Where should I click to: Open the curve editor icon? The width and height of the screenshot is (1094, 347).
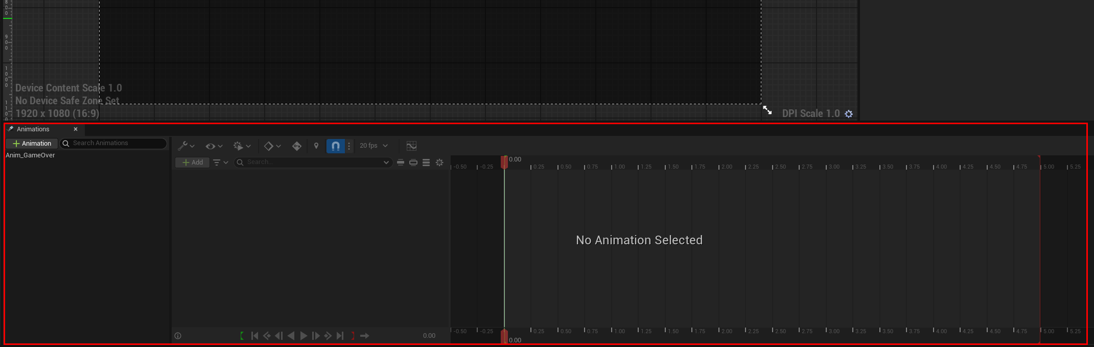pyautogui.click(x=411, y=146)
